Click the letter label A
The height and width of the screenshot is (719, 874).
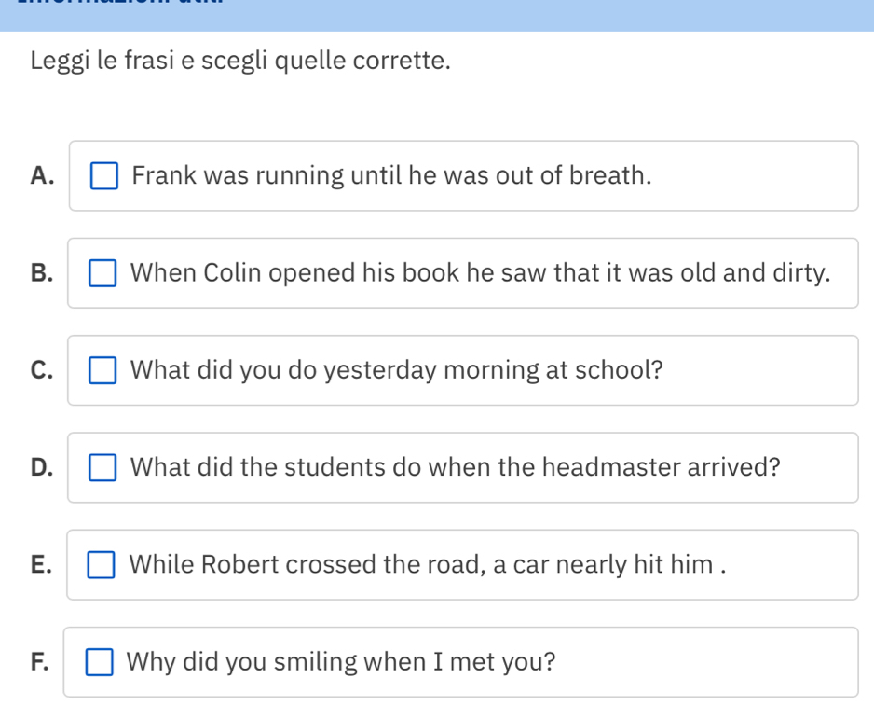(41, 176)
